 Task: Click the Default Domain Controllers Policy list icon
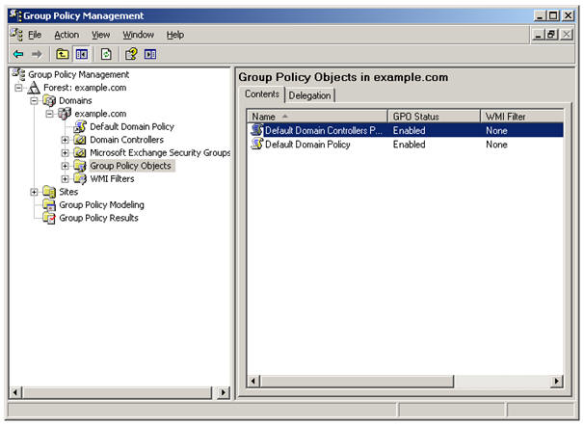point(257,130)
